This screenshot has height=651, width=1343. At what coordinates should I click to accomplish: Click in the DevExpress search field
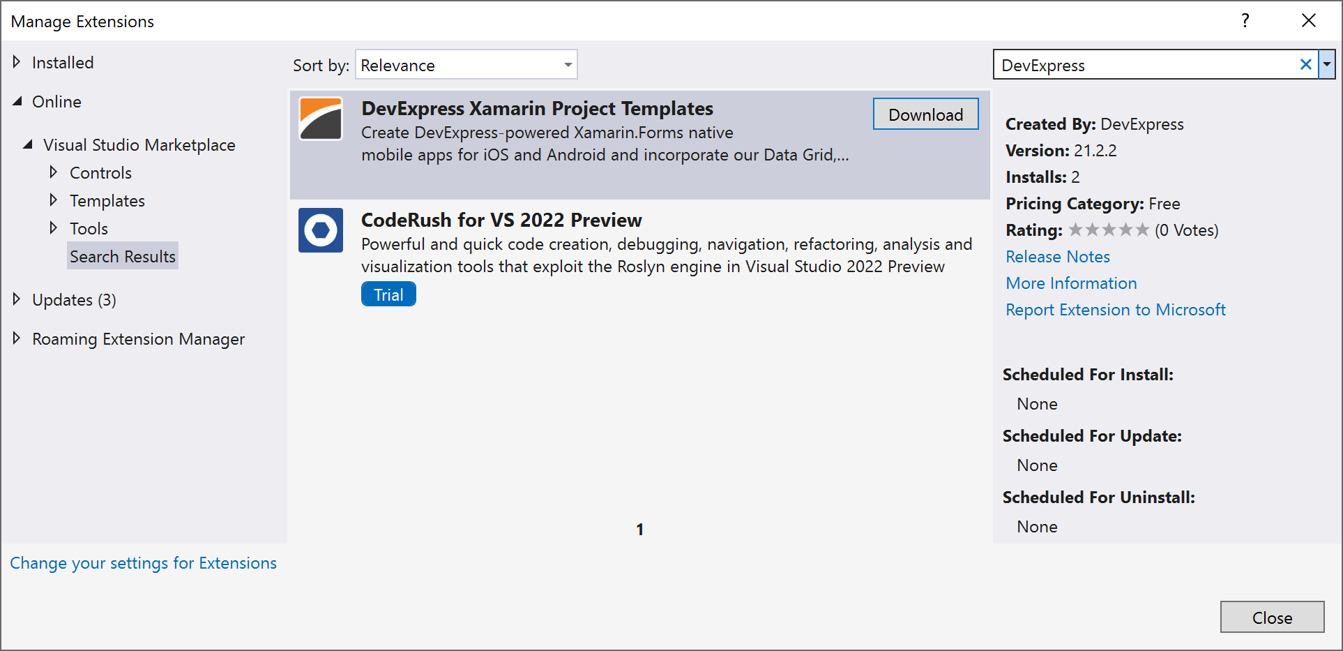[x=1144, y=65]
